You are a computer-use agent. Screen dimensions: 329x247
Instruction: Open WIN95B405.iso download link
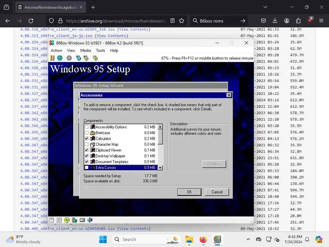click(x=67, y=229)
